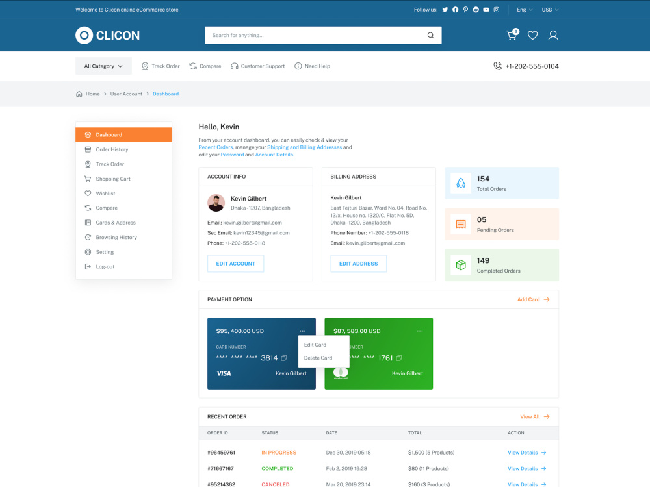
Task: Open the Reddit follow link
Action: 476,10
